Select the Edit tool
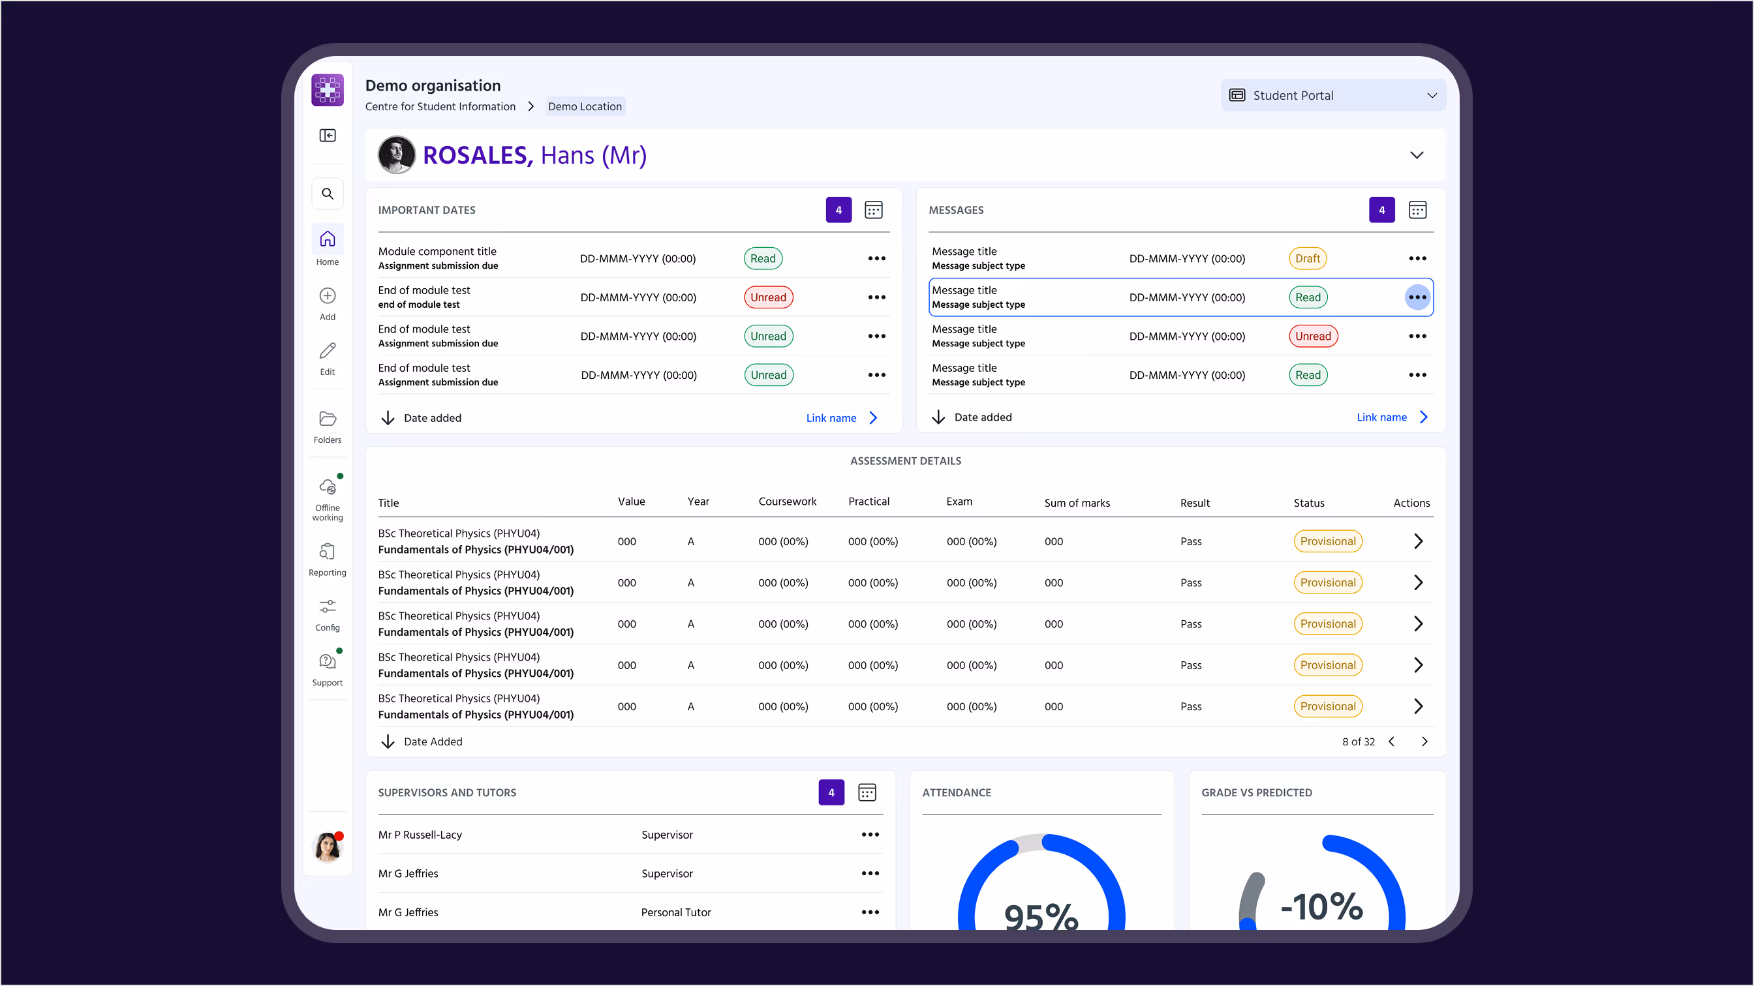Image resolution: width=1754 pixels, height=986 pixels. (328, 355)
